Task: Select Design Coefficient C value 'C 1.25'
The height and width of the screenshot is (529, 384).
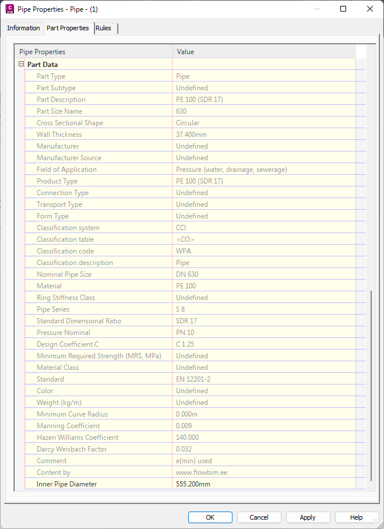Action: [185, 344]
